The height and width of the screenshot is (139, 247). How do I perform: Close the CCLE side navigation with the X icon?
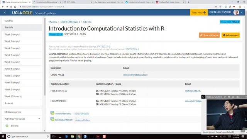coord(5,12)
